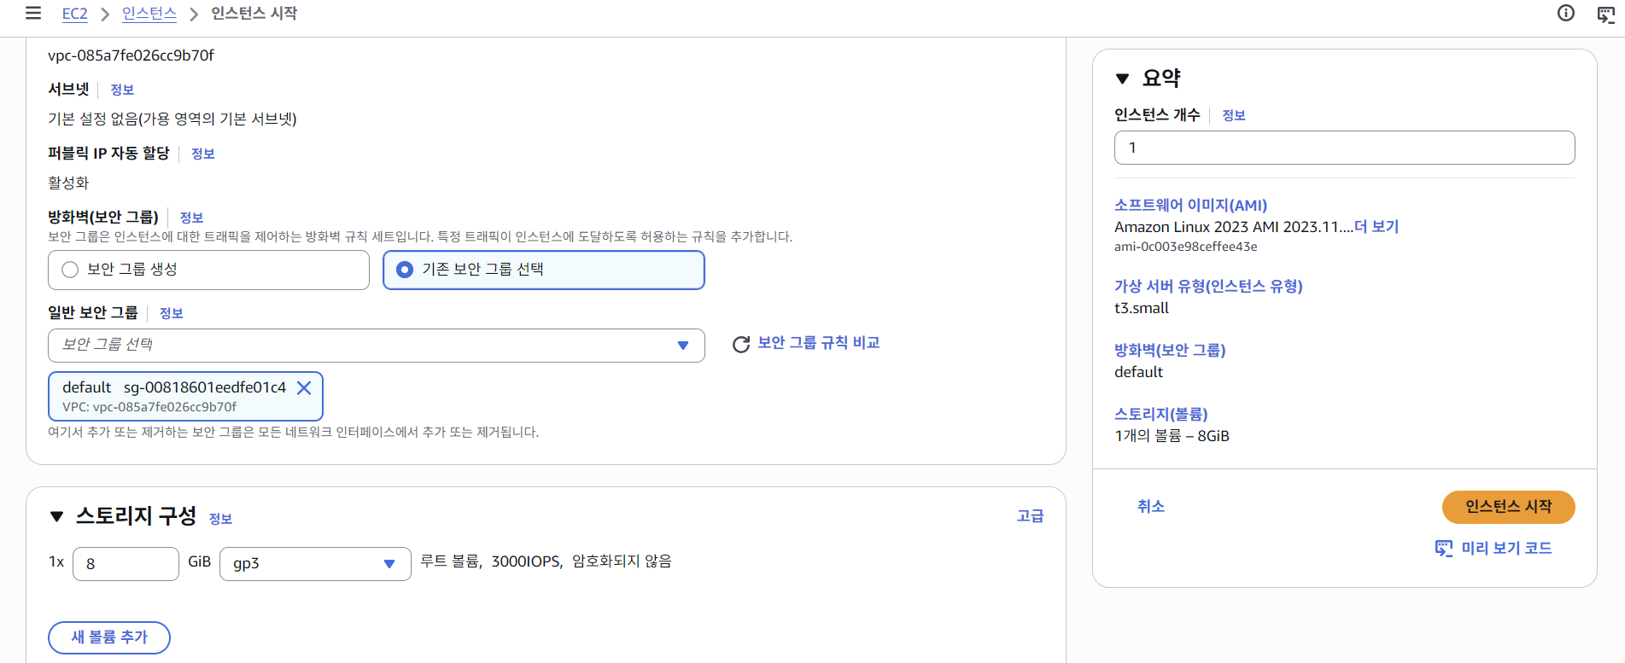Viewport: 1625px width, 663px height.
Task: Open the gp3 volume type dropdown
Action: pos(315,564)
